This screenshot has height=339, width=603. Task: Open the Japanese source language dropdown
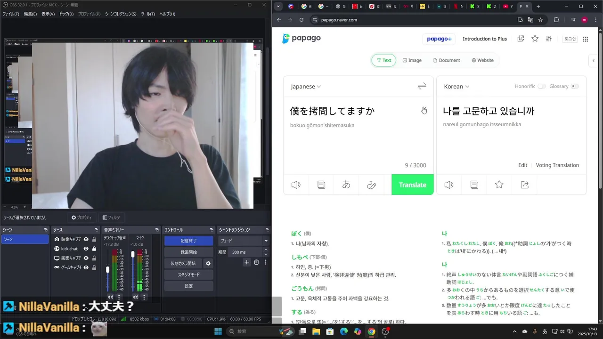[306, 86]
